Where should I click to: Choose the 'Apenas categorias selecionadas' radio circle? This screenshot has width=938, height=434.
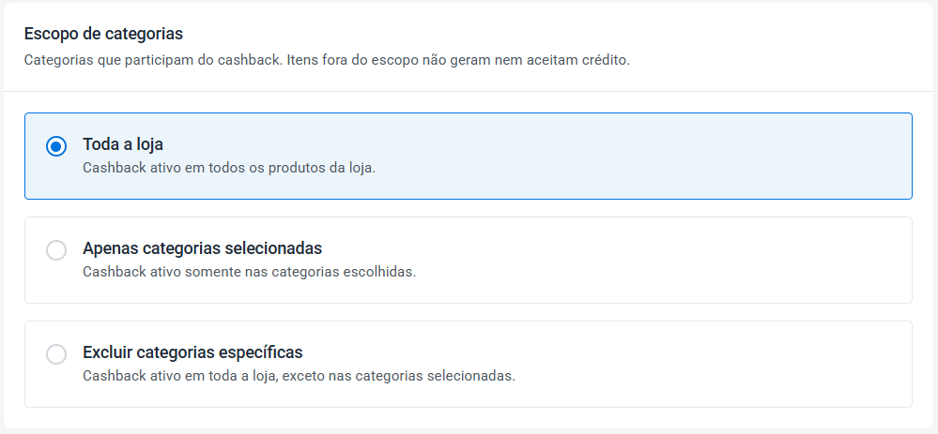click(56, 250)
